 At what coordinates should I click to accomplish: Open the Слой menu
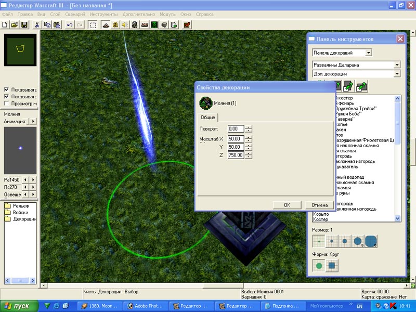coord(55,15)
